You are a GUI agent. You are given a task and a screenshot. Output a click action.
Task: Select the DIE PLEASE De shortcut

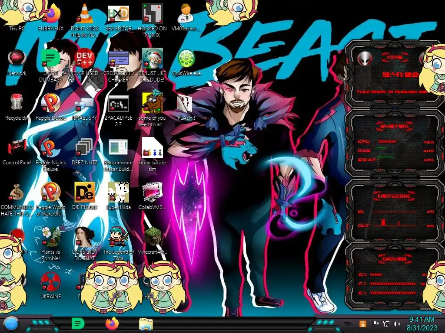[x=85, y=196]
